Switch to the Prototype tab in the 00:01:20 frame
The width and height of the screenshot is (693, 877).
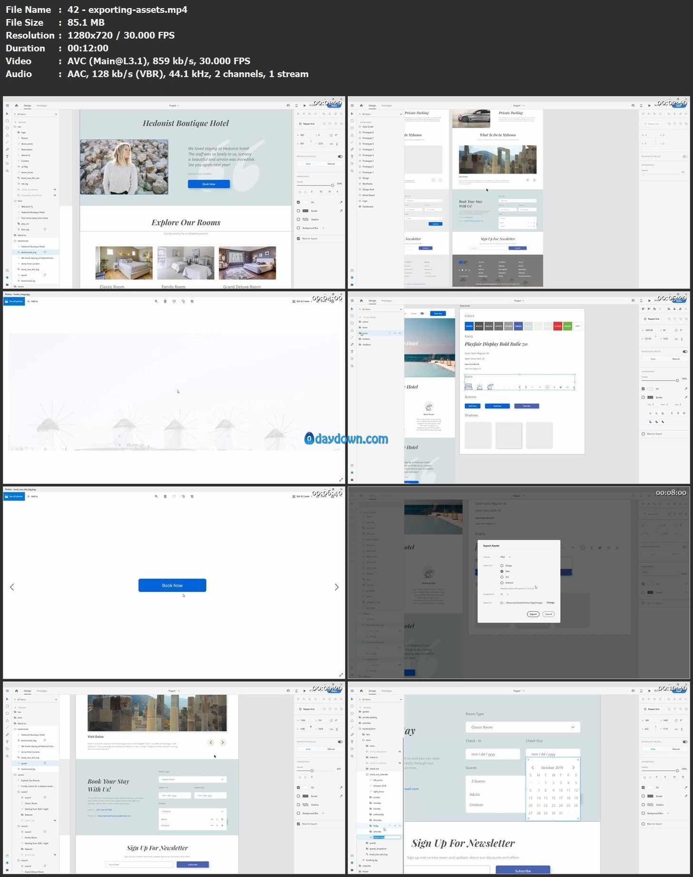pos(42,106)
